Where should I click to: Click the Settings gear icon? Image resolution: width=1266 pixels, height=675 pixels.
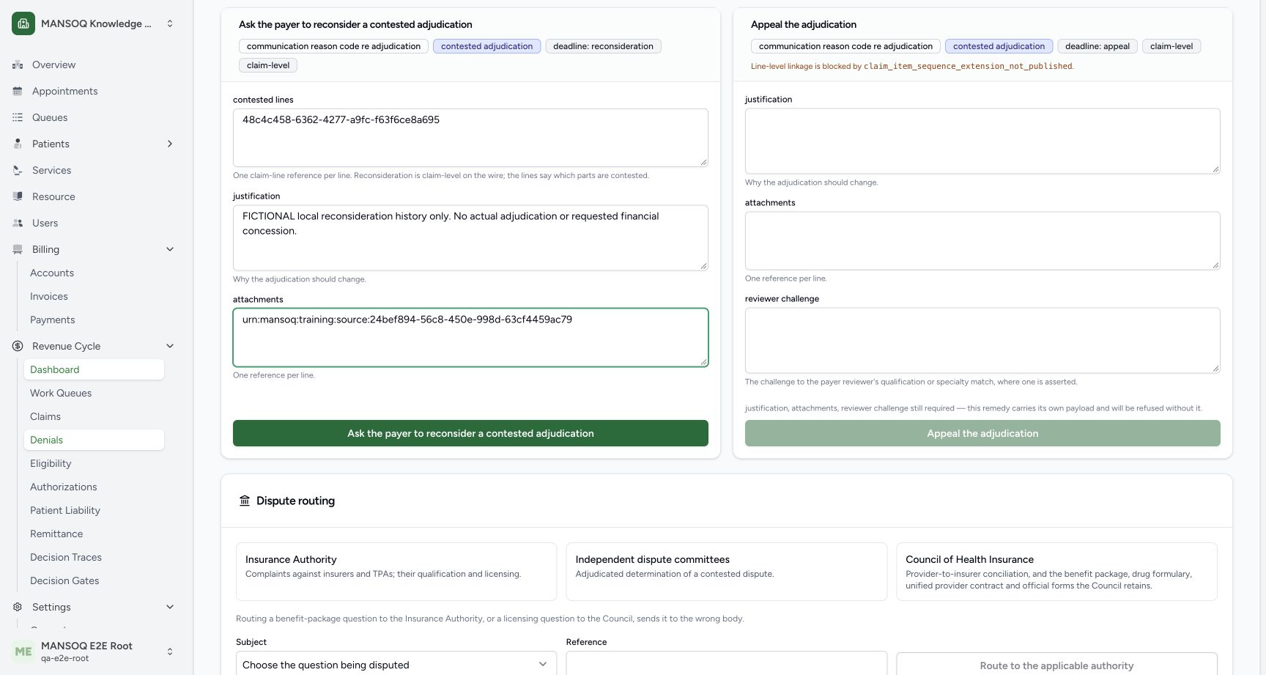(18, 607)
